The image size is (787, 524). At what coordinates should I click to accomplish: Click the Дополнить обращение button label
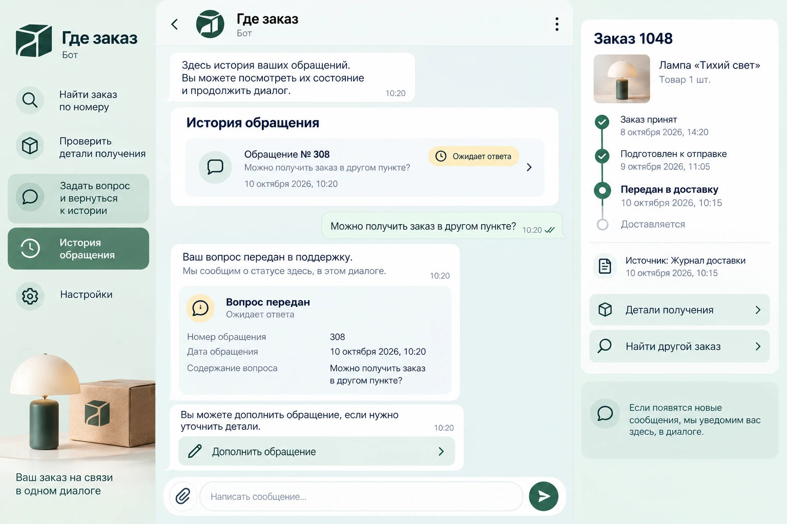coord(264,452)
